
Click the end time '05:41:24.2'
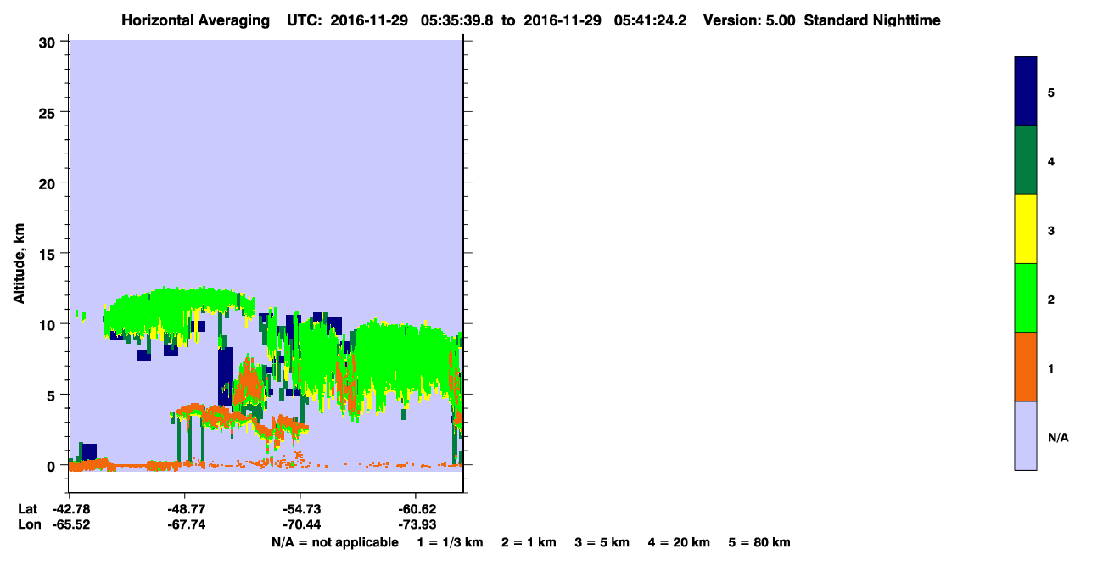pyautogui.click(x=649, y=20)
